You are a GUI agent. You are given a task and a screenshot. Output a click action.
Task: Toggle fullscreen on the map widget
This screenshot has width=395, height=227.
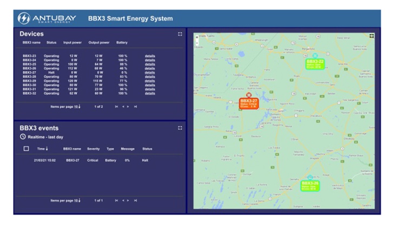click(372, 36)
